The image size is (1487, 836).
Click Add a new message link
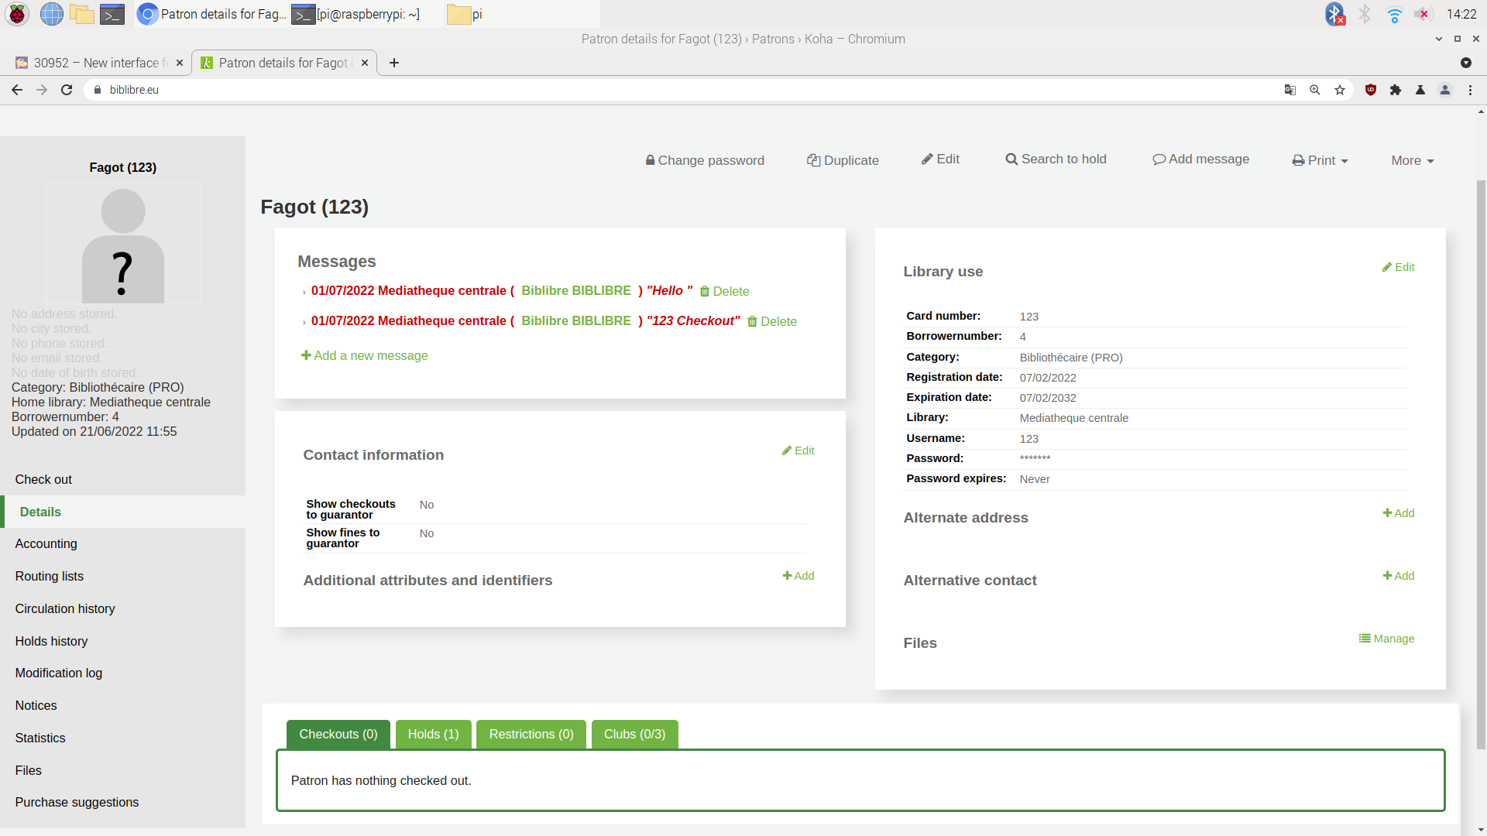click(364, 355)
